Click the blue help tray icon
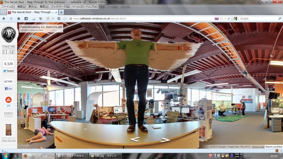 [231, 156]
